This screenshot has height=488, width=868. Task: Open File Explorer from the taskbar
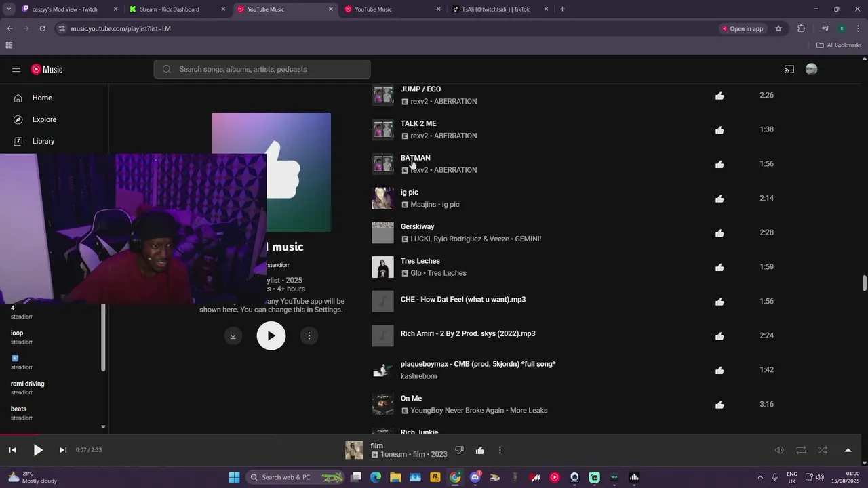point(395,477)
